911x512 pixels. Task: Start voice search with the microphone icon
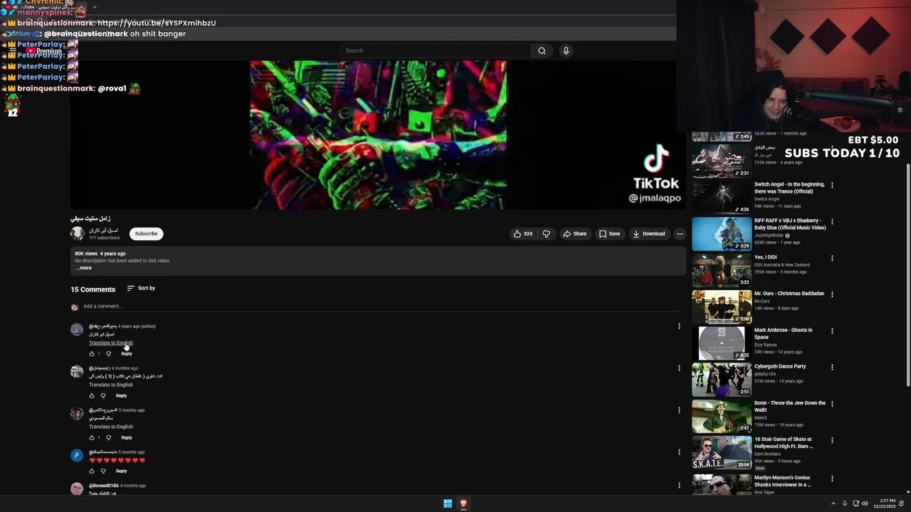point(566,50)
